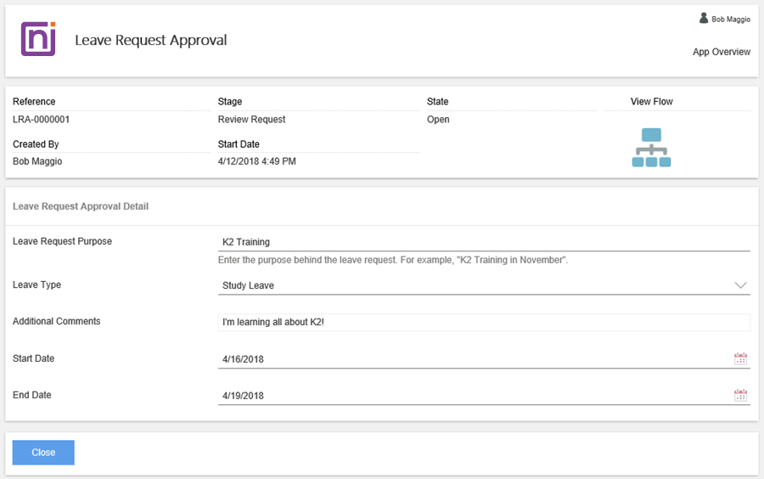Click the Leave Request Approval page title

151,40
